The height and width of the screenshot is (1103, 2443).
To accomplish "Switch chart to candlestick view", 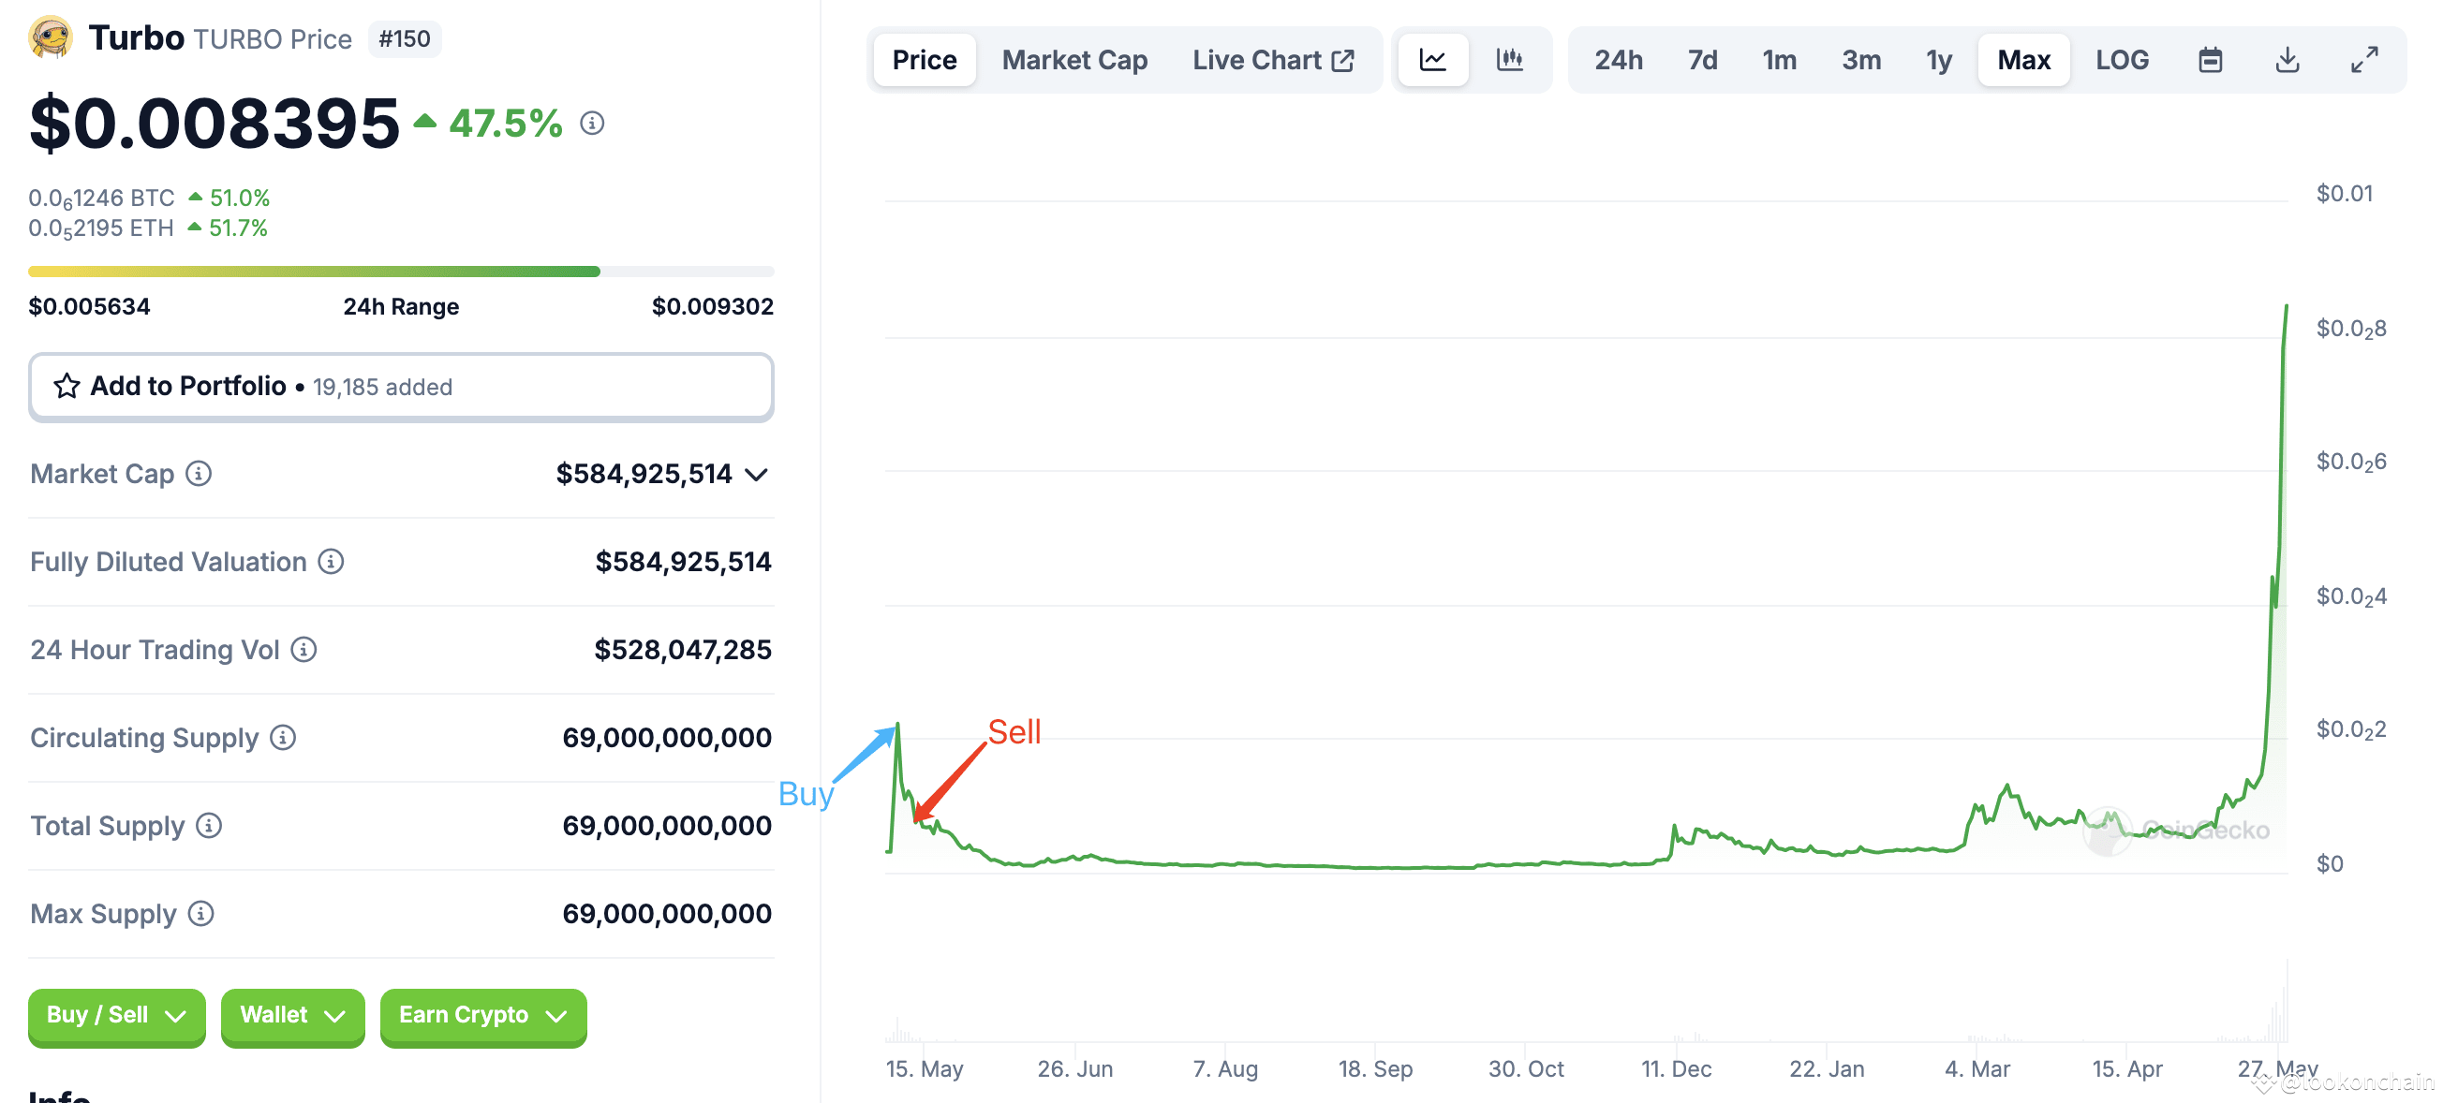I will (1508, 59).
